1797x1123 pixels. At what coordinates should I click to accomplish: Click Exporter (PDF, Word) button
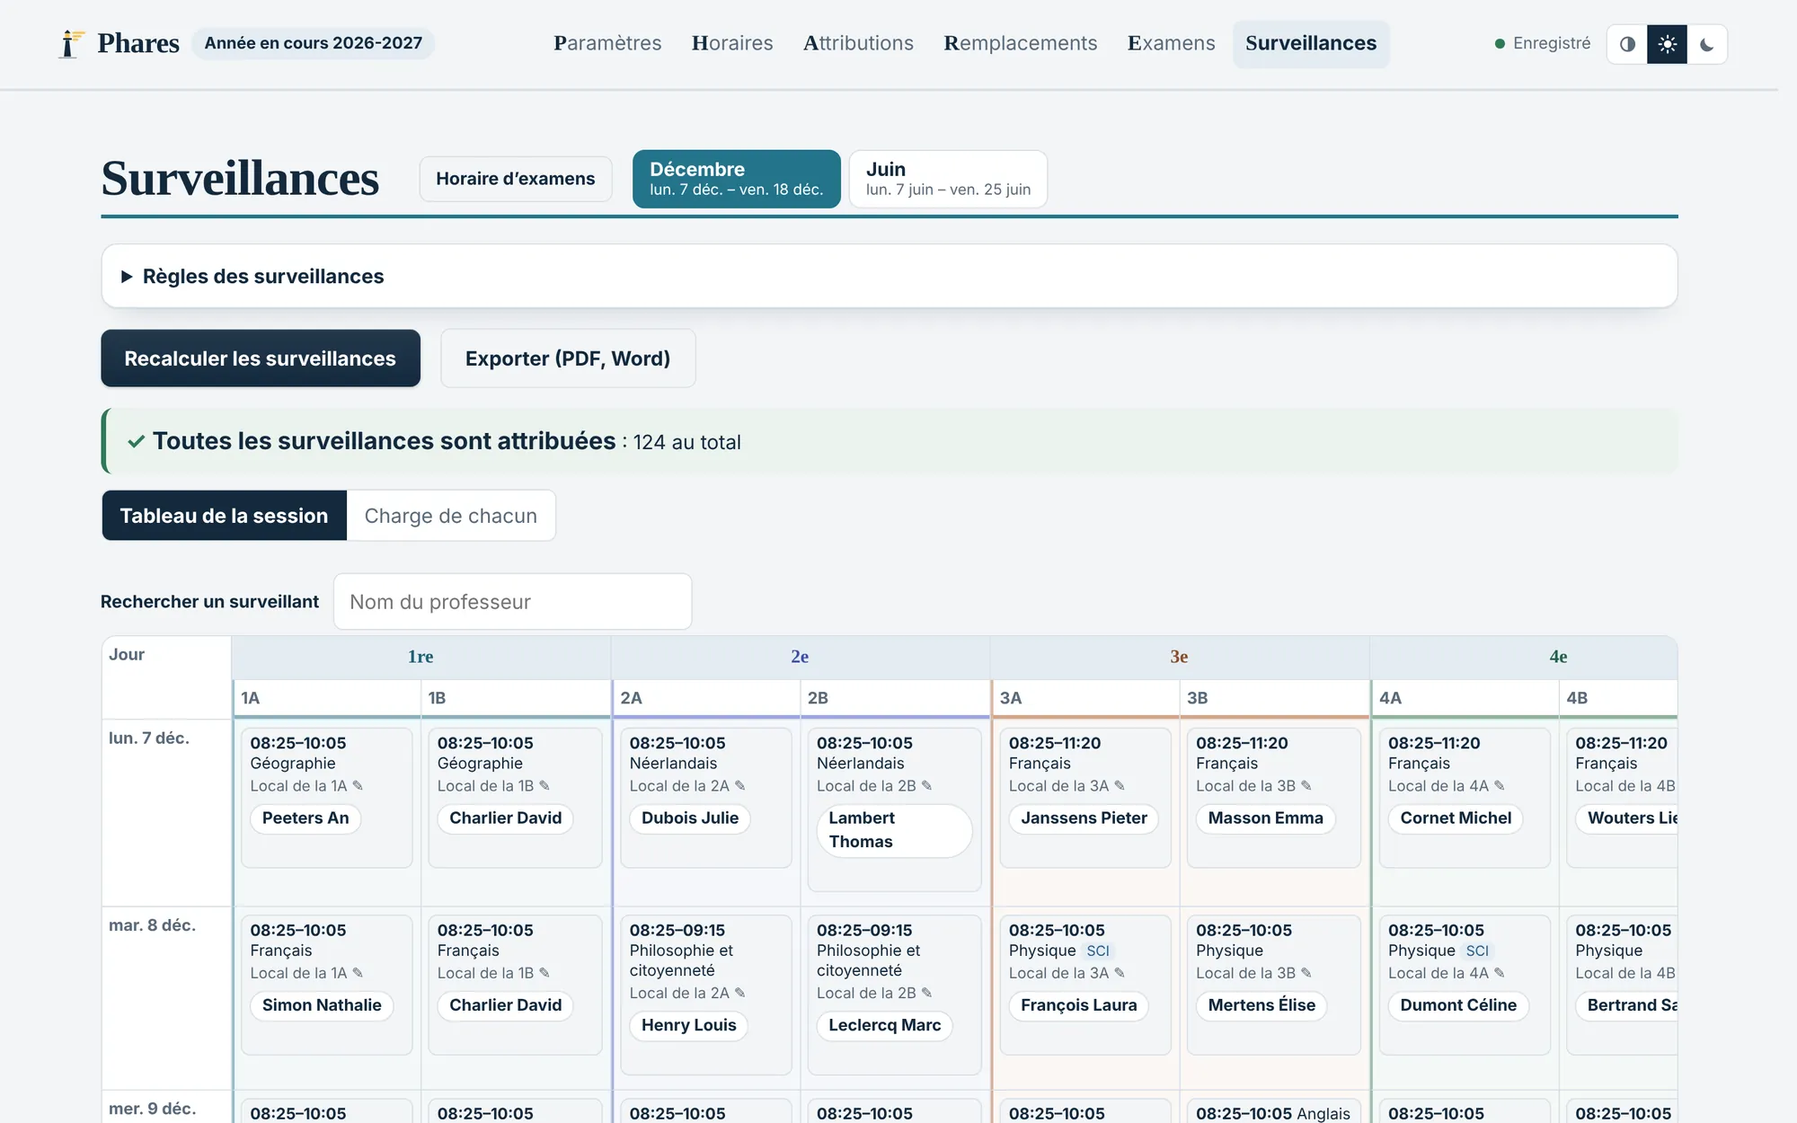pyautogui.click(x=568, y=358)
